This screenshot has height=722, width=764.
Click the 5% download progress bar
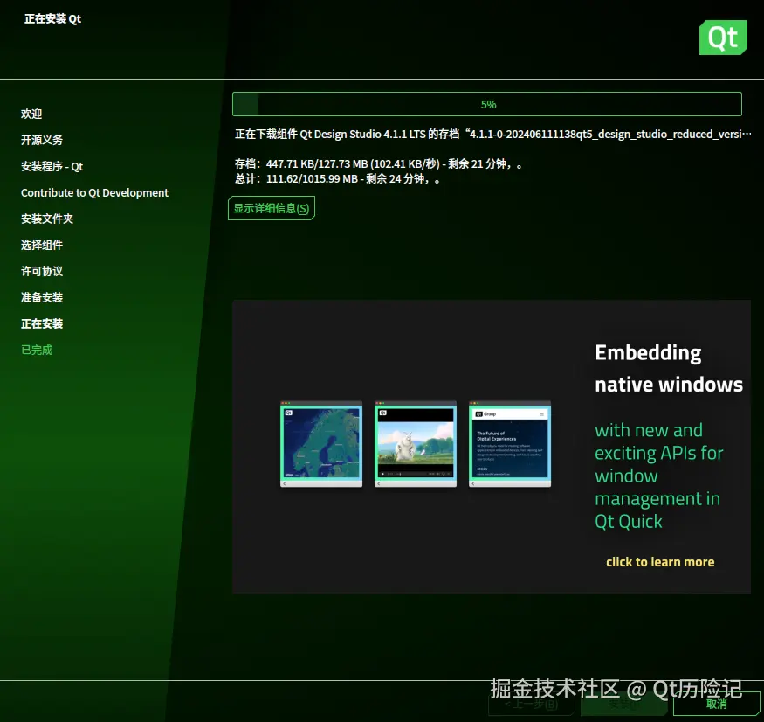coord(487,104)
